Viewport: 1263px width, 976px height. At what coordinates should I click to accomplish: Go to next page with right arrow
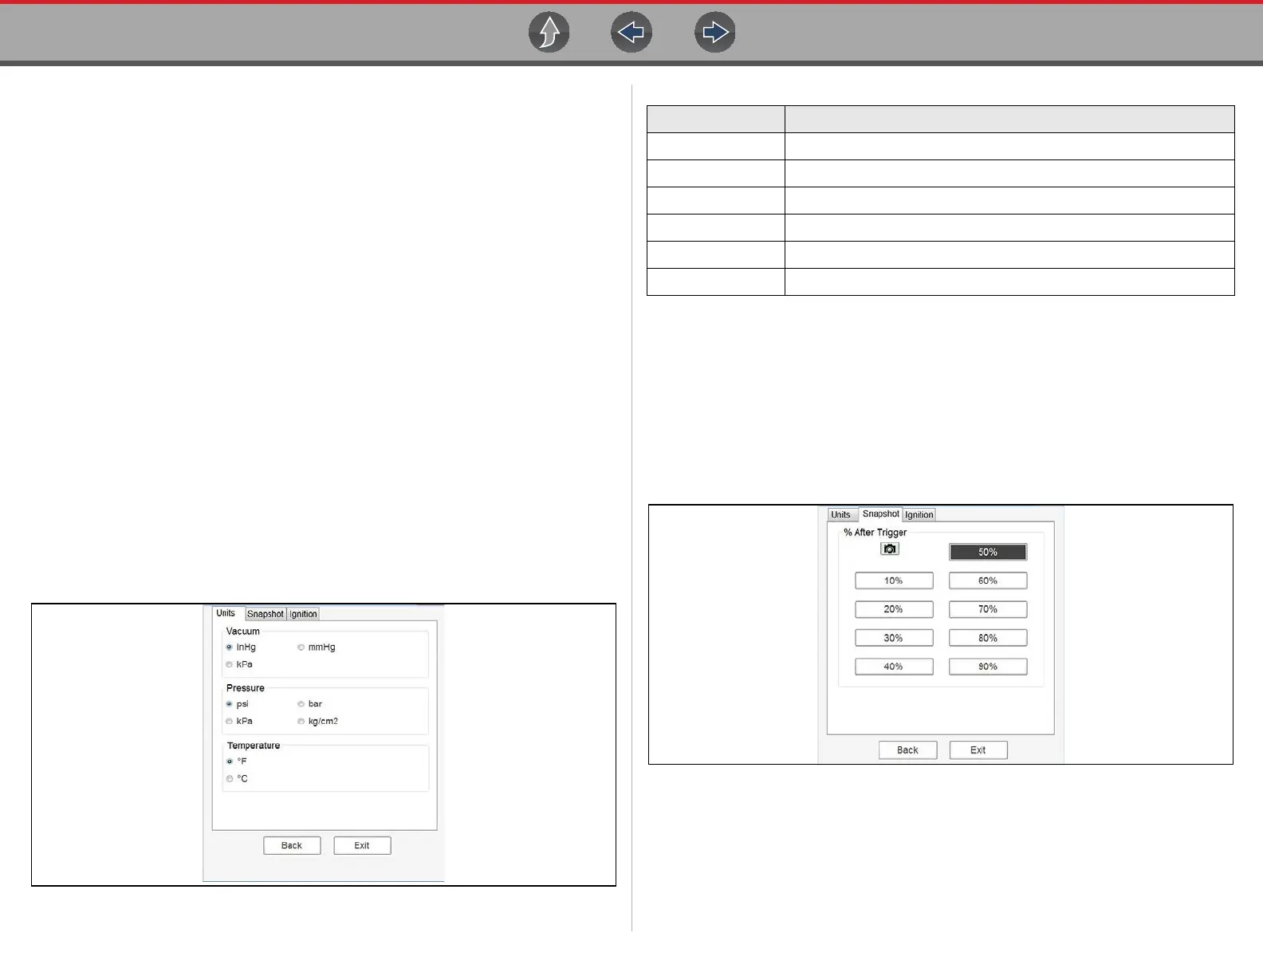click(x=715, y=33)
